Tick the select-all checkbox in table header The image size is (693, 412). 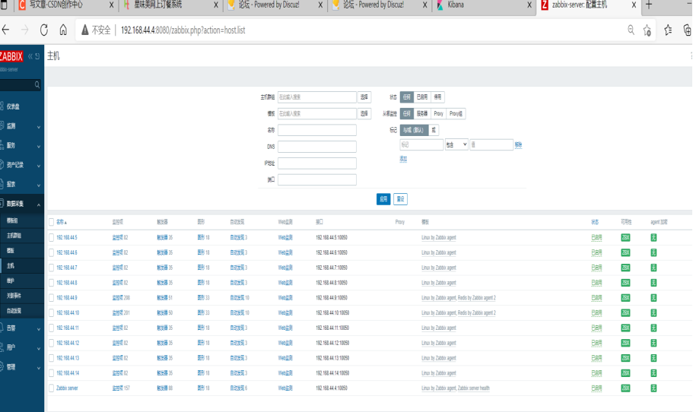tap(51, 222)
